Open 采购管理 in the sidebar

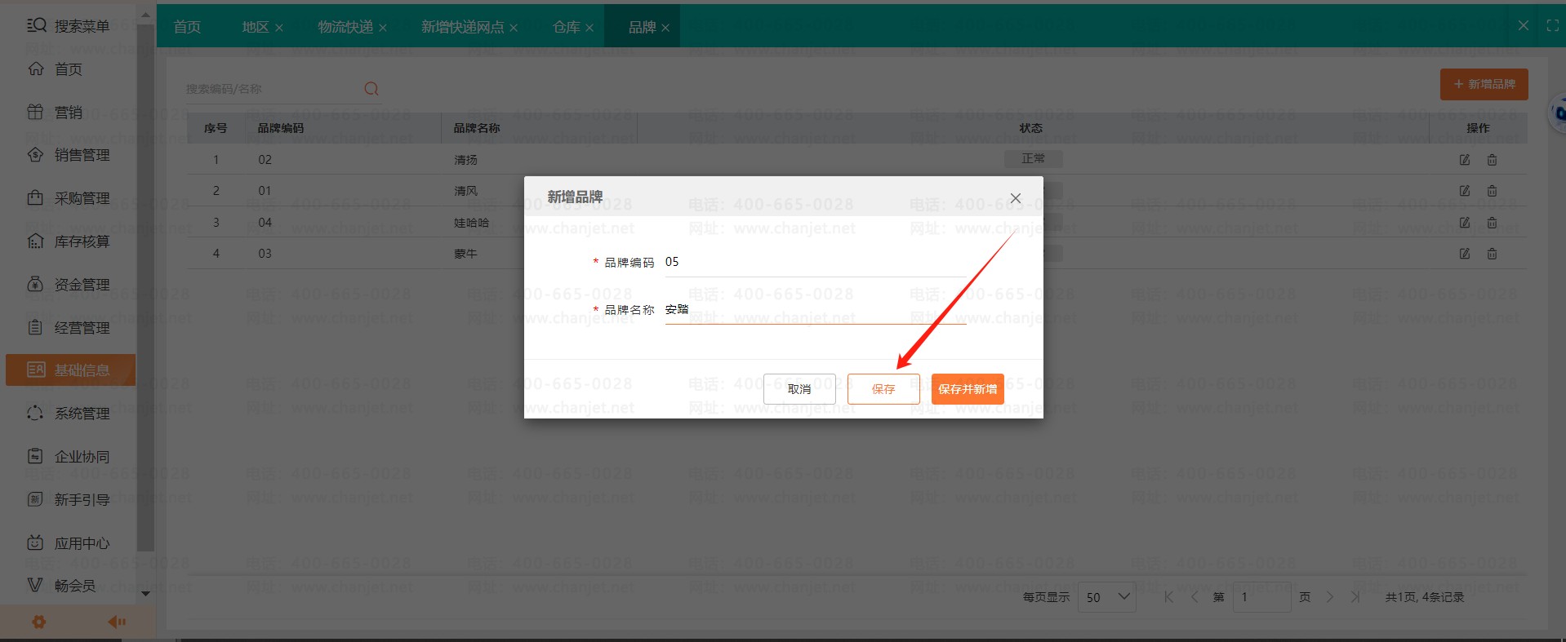[x=69, y=198]
